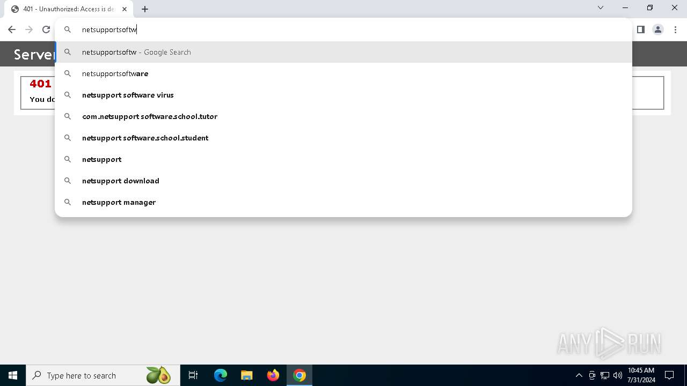This screenshot has height=386, width=687.
Task: Restore down the Chrome window
Action: (650, 8)
